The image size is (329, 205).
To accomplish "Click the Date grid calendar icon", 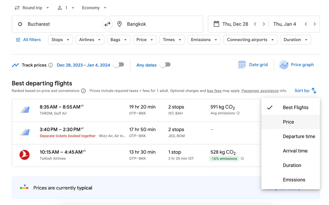I will pos(242,65).
